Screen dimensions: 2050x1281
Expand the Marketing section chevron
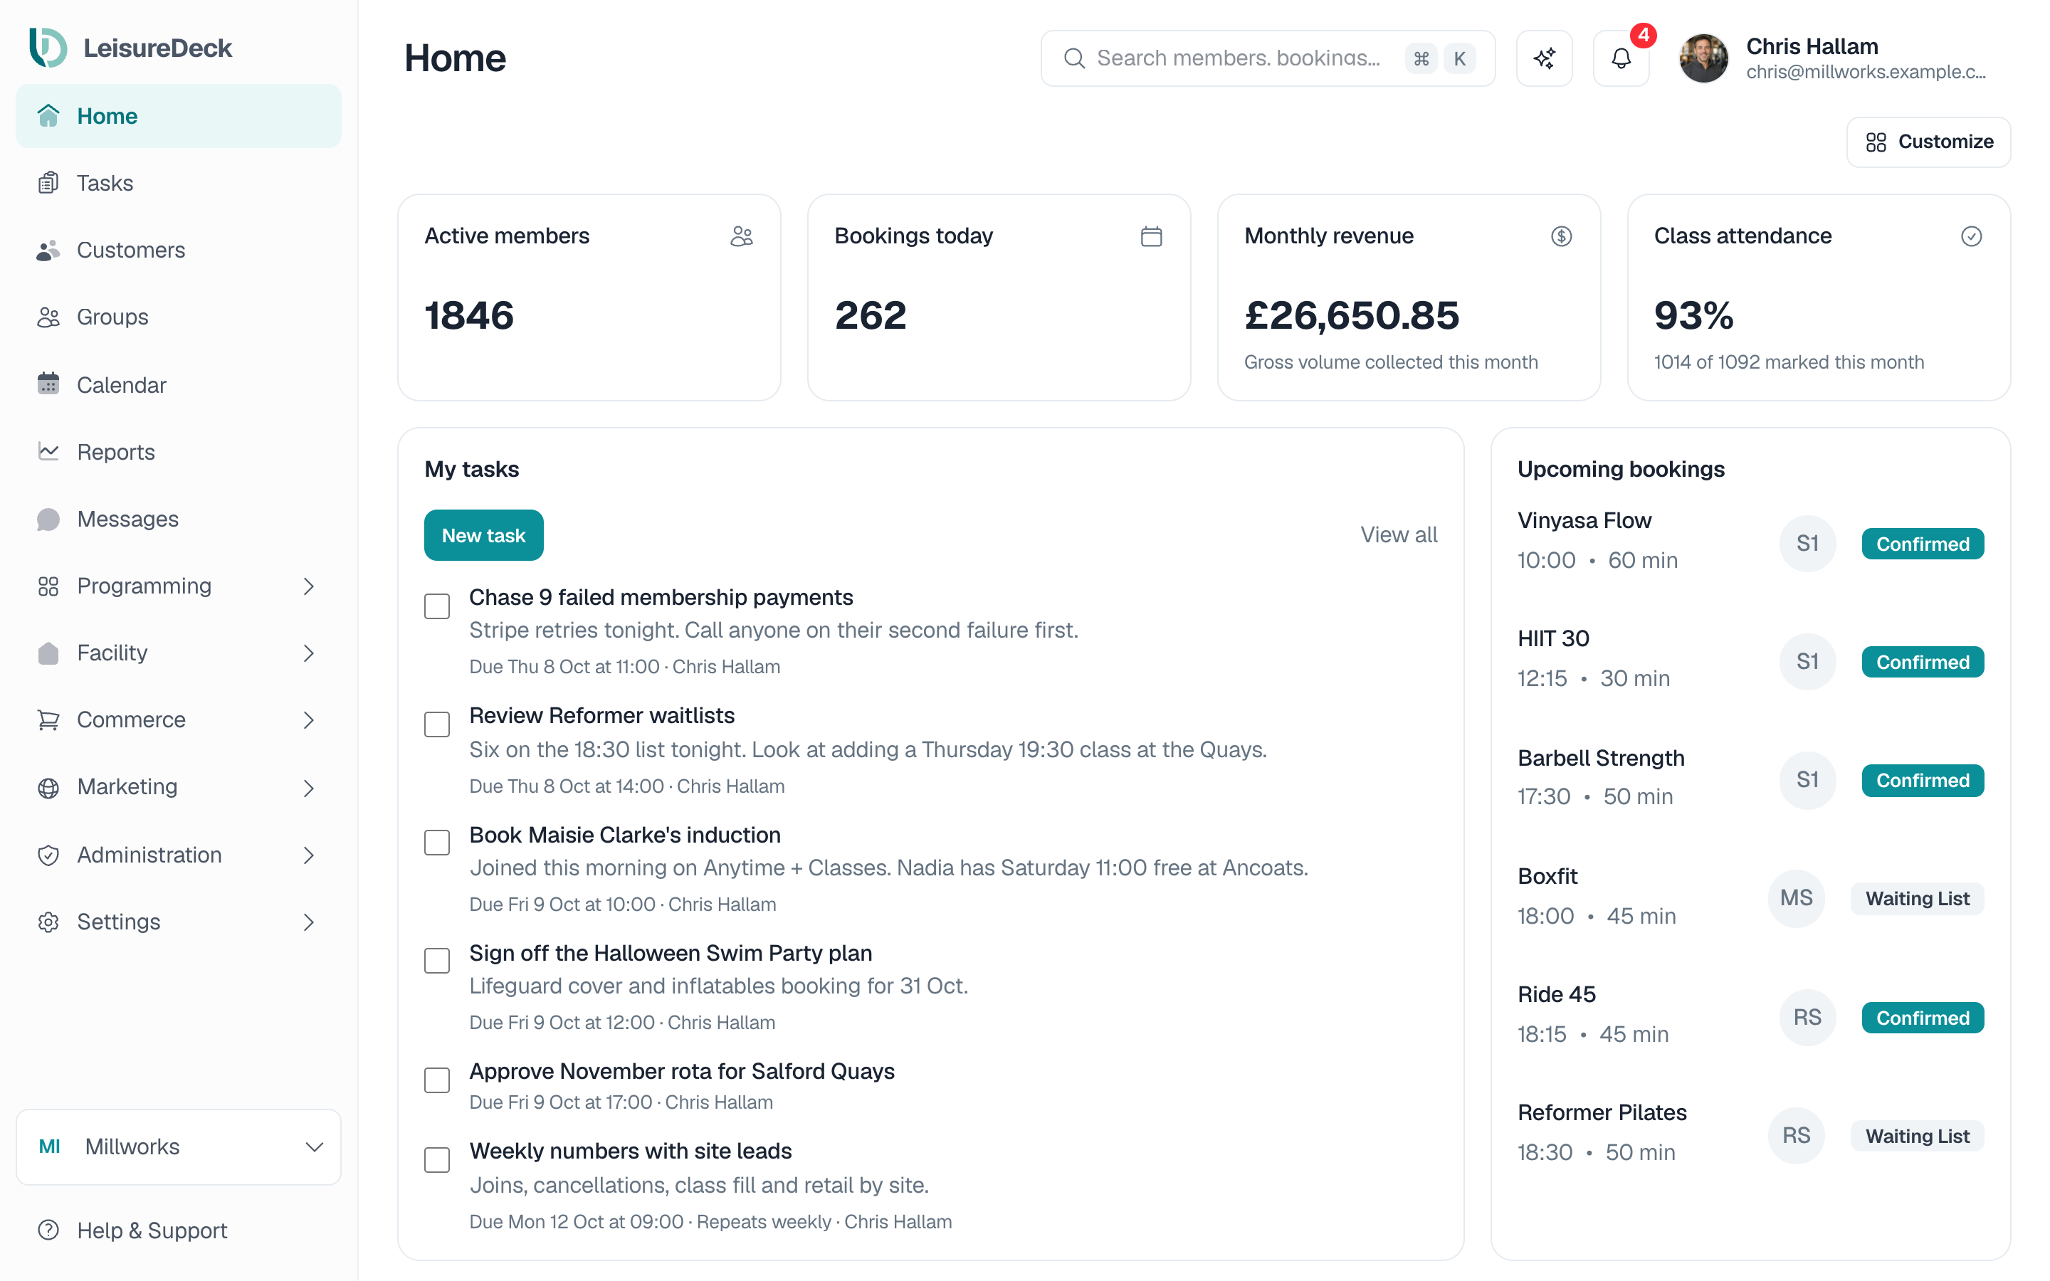tap(309, 788)
